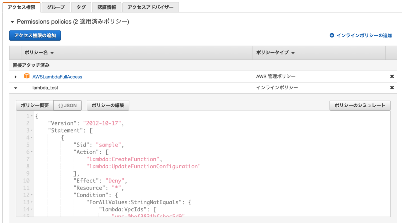402x223 pixels.
Task: Sort by ポリシー名 column header
Action: tap(39, 53)
